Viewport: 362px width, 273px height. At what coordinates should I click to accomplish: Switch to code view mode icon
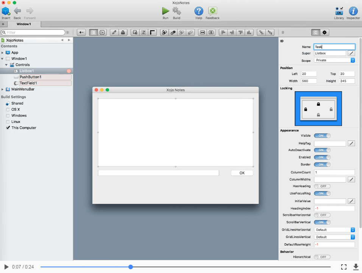(102, 32)
